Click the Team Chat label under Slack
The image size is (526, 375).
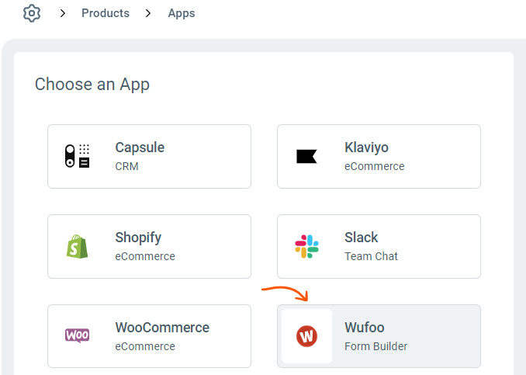[370, 256]
